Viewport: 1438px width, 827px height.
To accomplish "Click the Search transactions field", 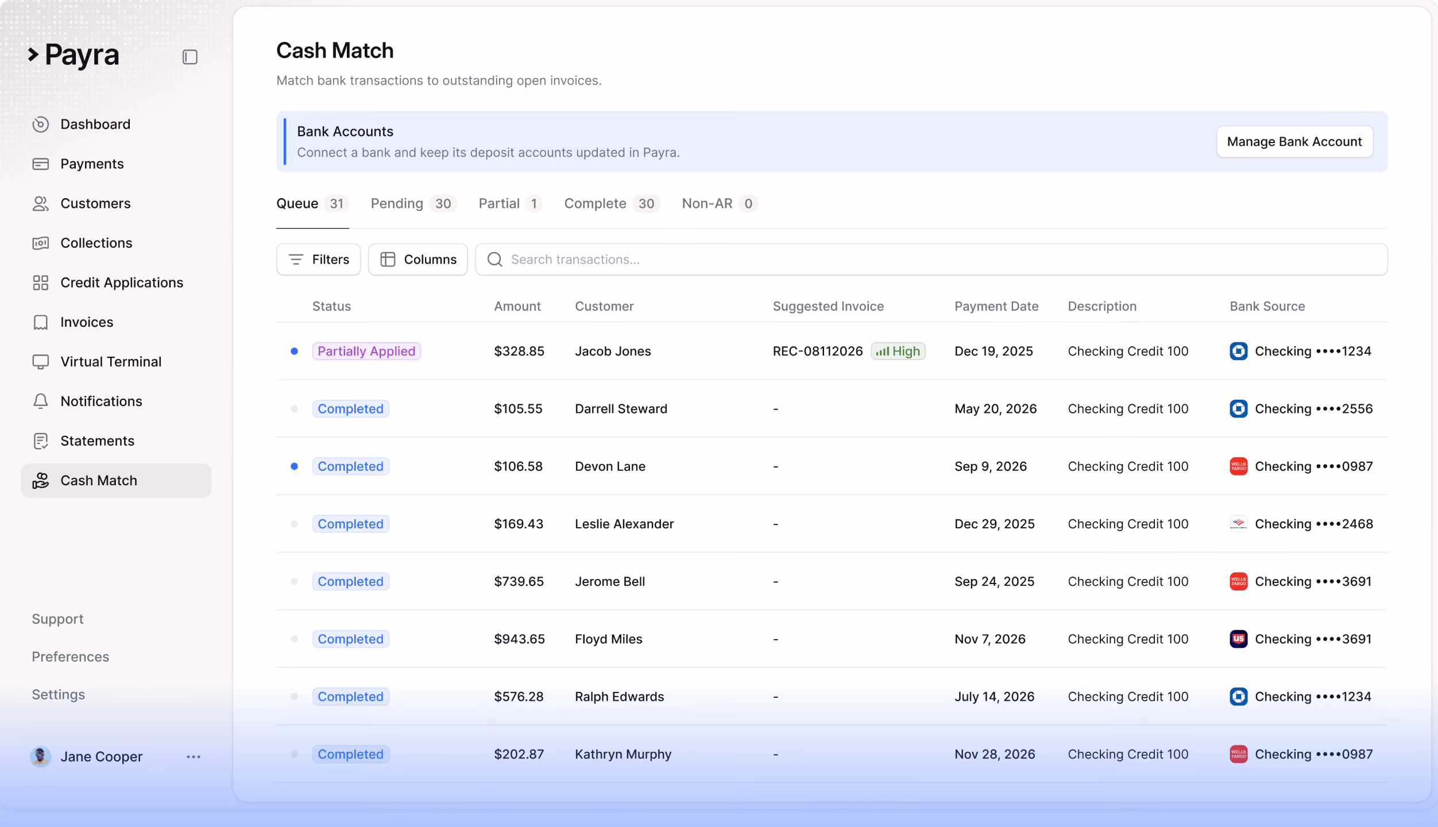I will [x=931, y=260].
